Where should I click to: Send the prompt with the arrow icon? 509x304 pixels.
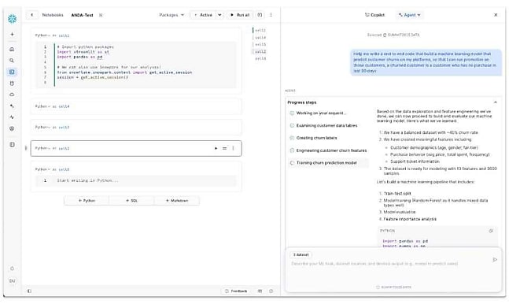(x=495, y=259)
